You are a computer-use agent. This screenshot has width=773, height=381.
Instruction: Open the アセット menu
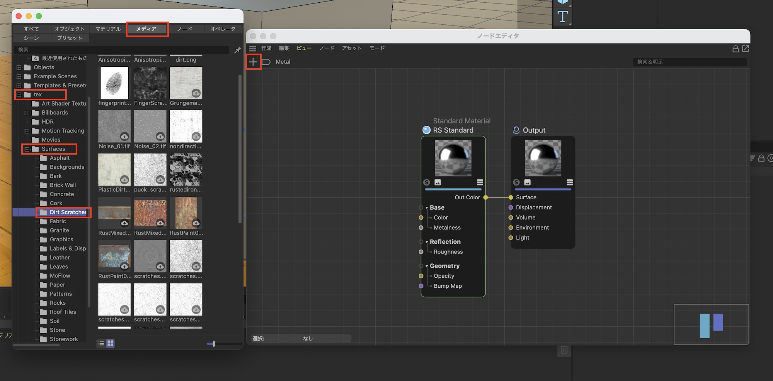[351, 48]
